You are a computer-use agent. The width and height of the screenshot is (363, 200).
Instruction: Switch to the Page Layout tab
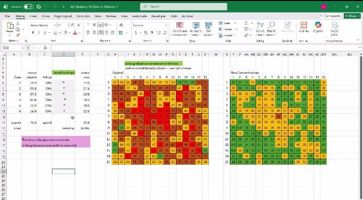point(63,16)
